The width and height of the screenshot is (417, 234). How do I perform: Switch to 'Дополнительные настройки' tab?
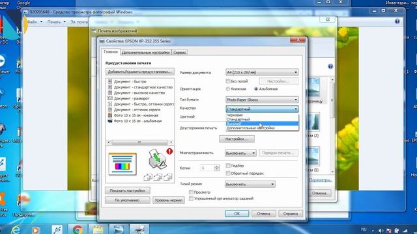[x=145, y=53]
